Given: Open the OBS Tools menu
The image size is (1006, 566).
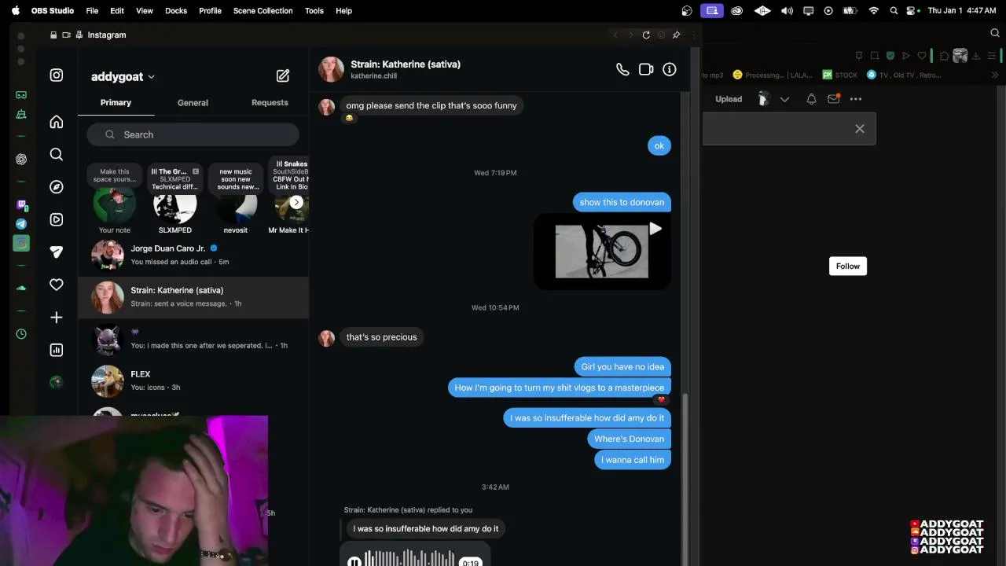Looking at the screenshot, I should (x=314, y=11).
